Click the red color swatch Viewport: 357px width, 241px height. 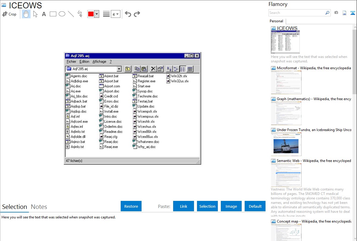(91, 14)
